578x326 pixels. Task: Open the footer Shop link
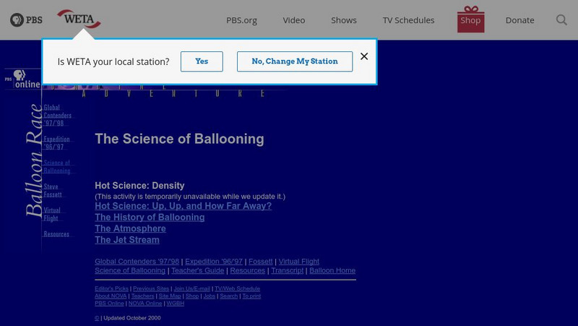pos(192,296)
